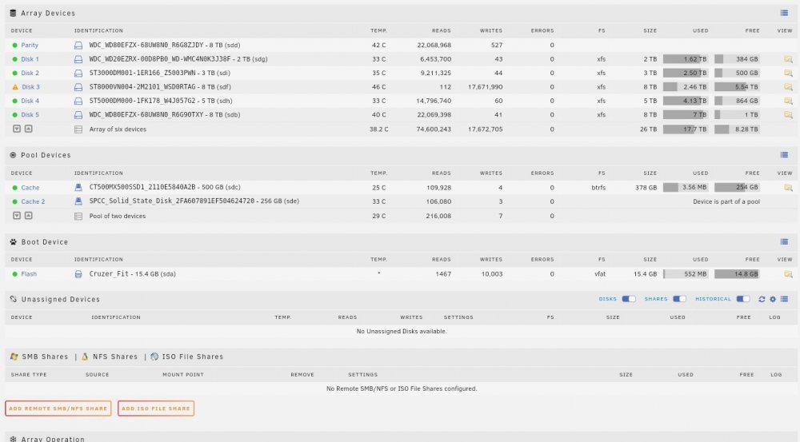The width and height of the screenshot is (800, 442).
Task: Click the drive icon next to ST3000DM001
Action: [78, 73]
